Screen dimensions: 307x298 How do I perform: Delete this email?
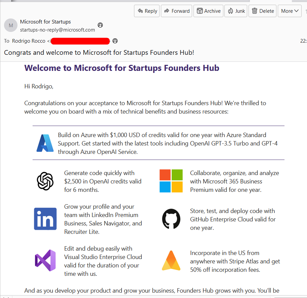click(x=263, y=11)
